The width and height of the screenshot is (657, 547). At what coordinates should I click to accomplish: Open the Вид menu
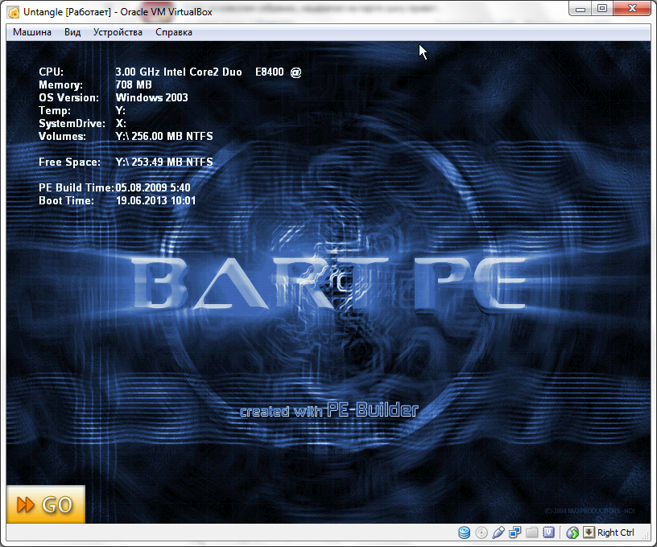point(72,32)
